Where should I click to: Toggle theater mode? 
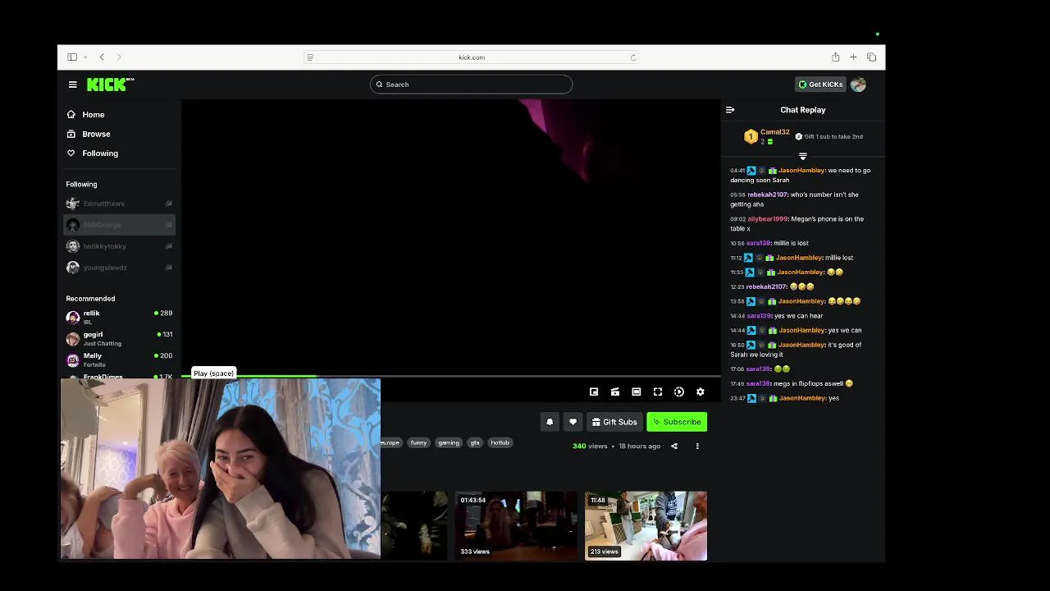pos(637,392)
